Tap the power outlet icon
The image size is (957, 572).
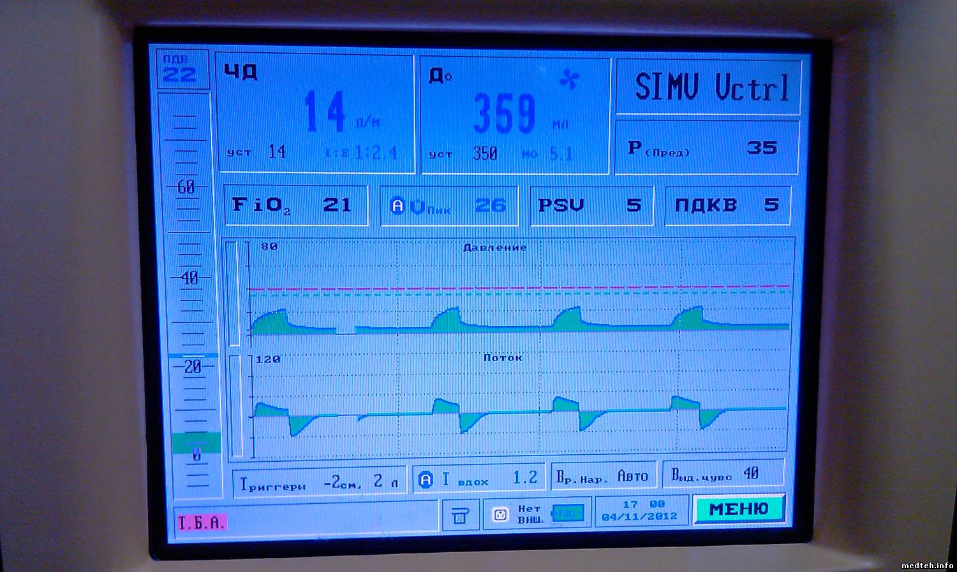(501, 515)
